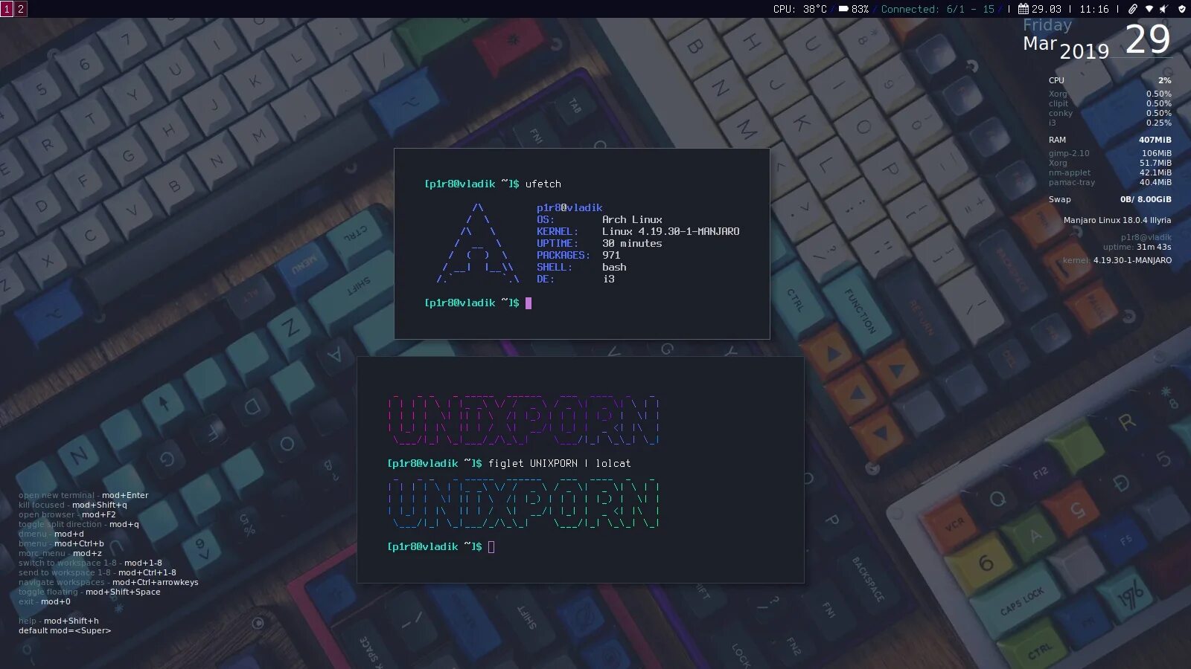Click the pamac-tray memory row
The height and width of the screenshot is (669, 1191).
(x=1110, y=182)
